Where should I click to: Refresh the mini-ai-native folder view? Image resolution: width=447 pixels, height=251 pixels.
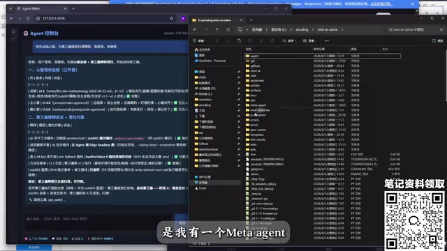pos(228,29)
